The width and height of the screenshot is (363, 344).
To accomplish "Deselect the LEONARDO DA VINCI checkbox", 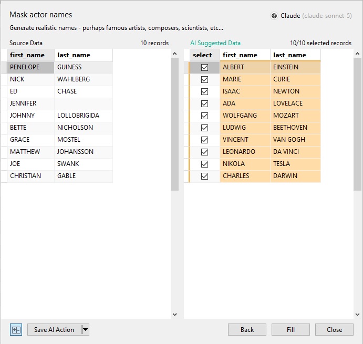I will (204, 152).
